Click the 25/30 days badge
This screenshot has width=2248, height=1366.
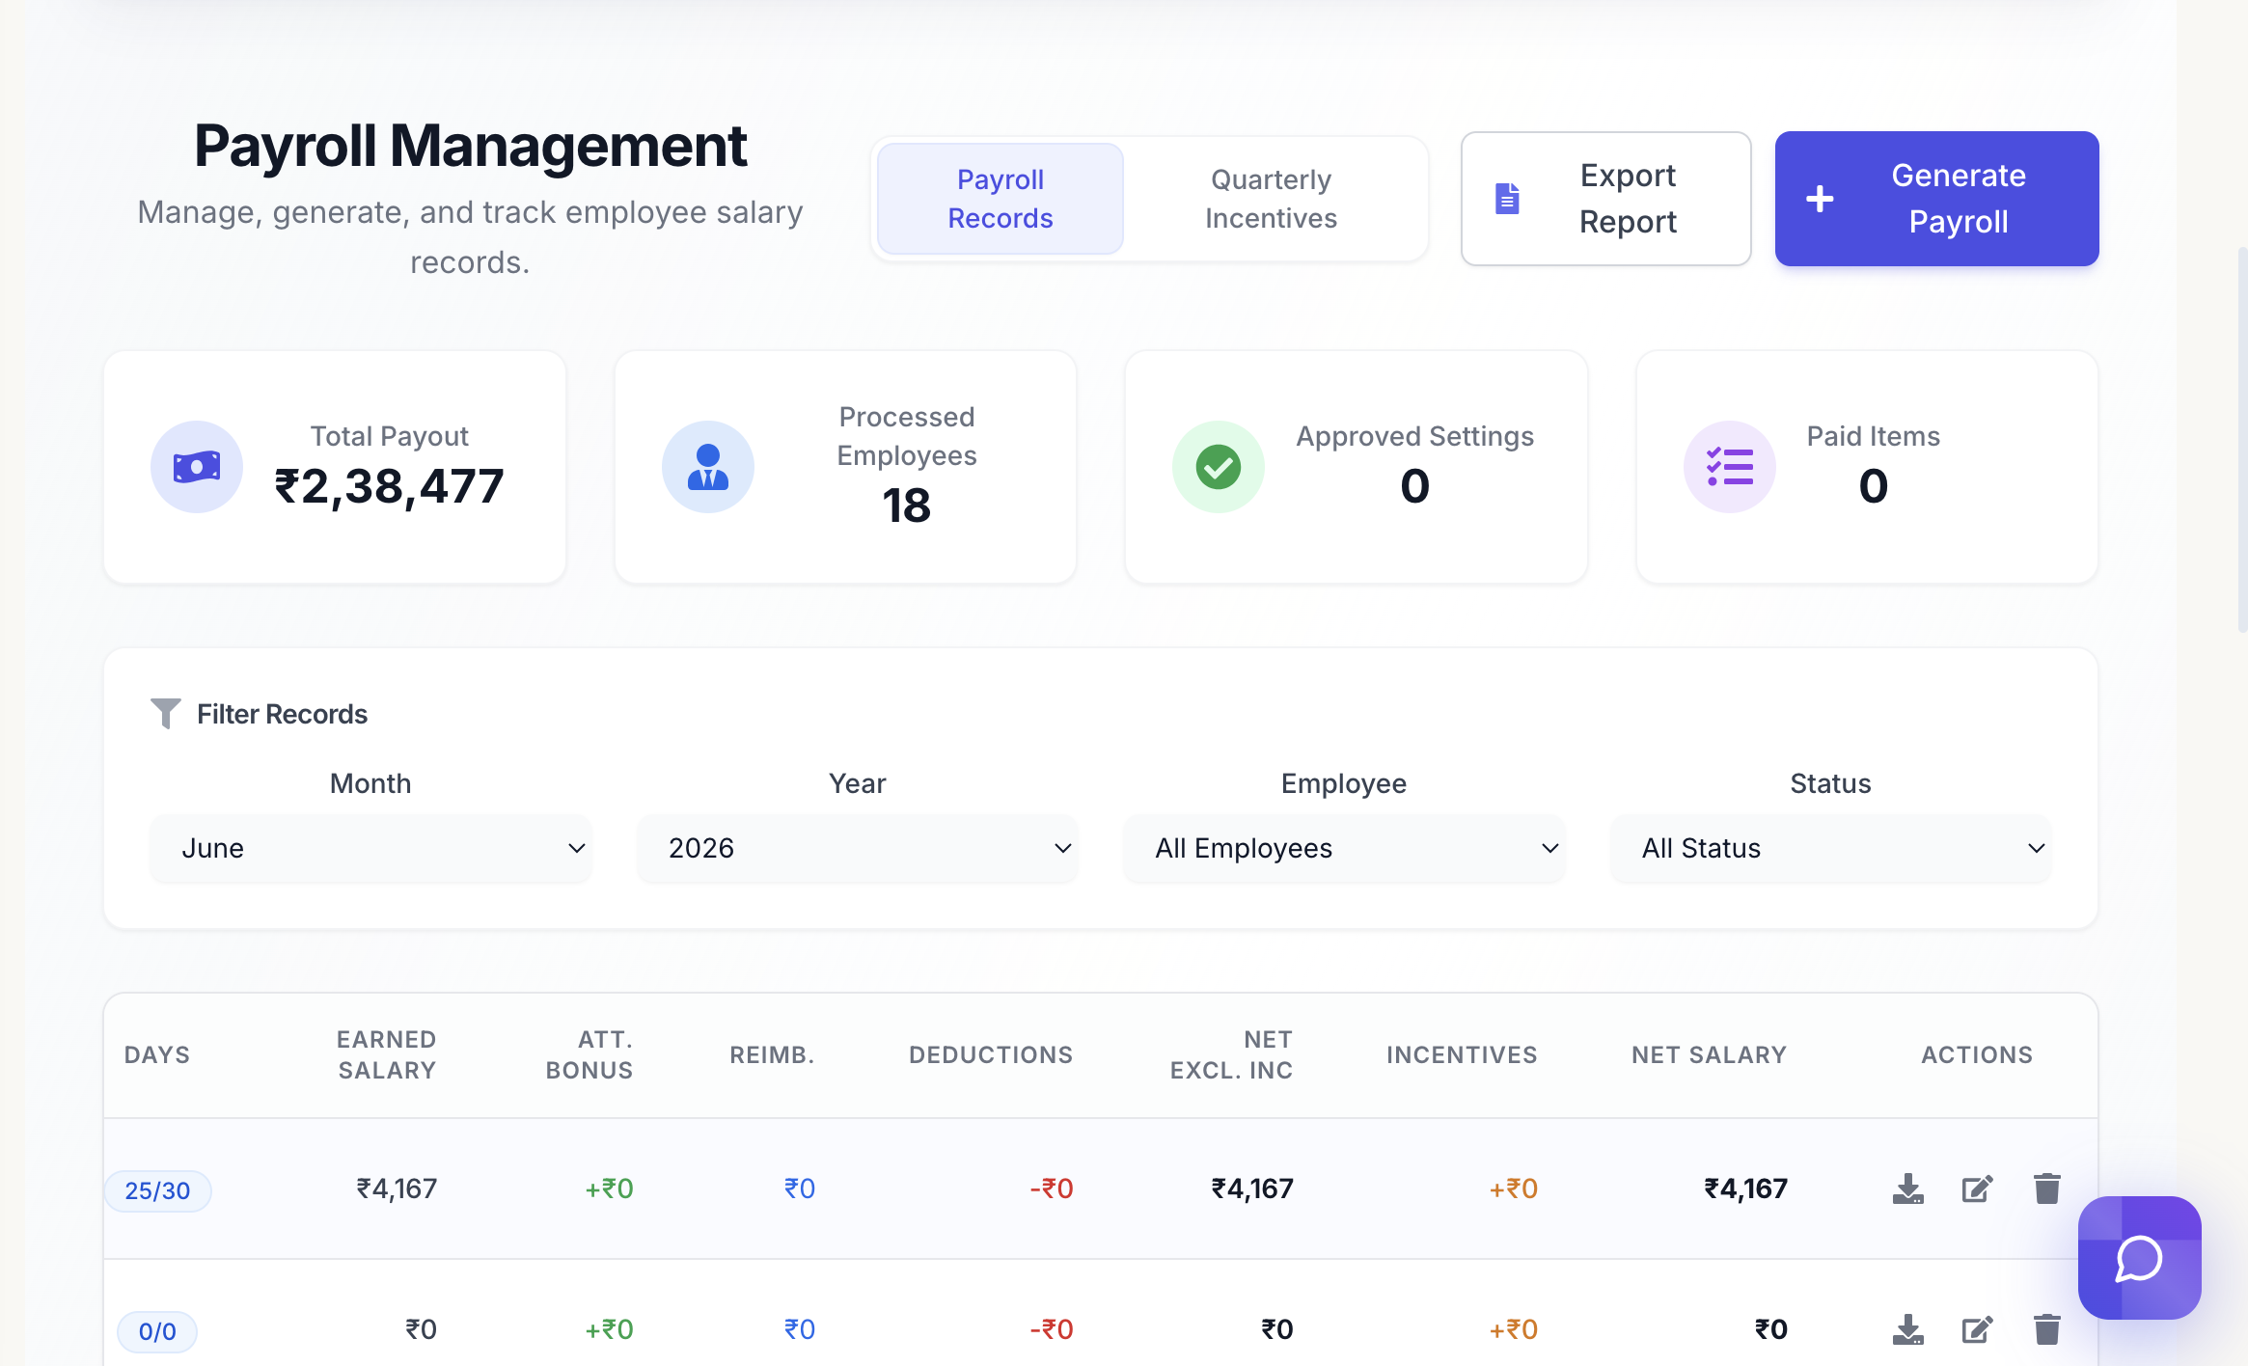pos(157,1190)
